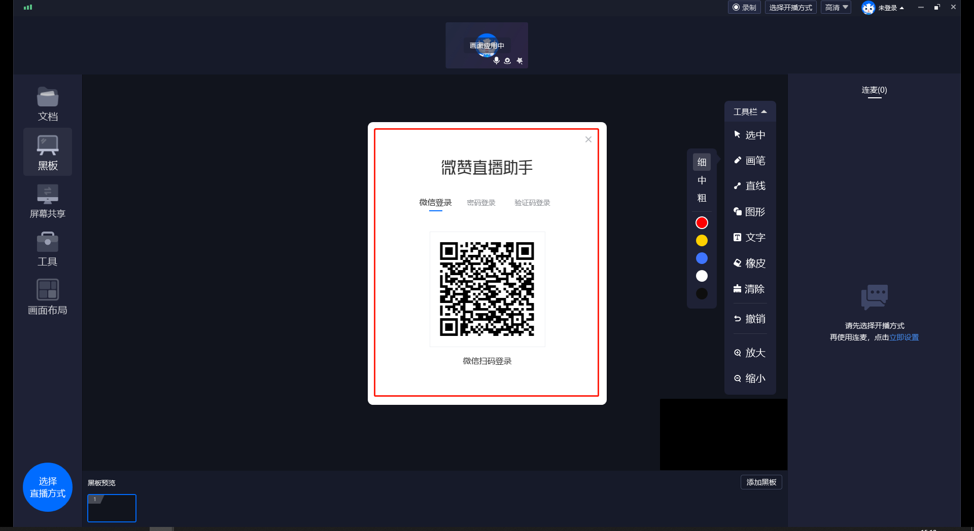Open 画面布局 layout settings
Screen dimensions: 974x531
point(48,297)
